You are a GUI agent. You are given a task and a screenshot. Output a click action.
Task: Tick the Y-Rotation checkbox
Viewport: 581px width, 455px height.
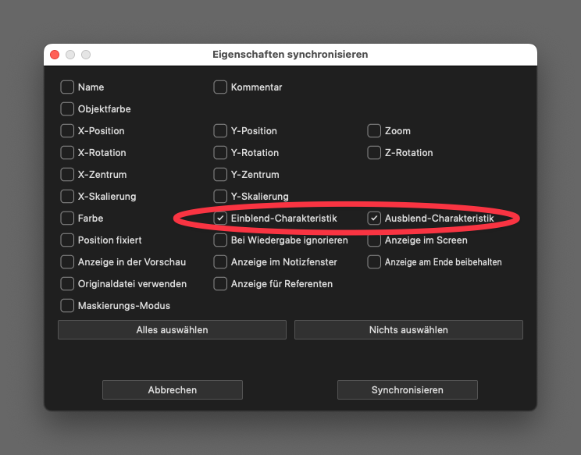(x=220, y=153)
